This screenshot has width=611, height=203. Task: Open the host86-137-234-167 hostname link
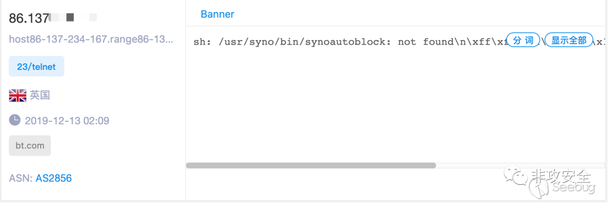click(91, 39)
